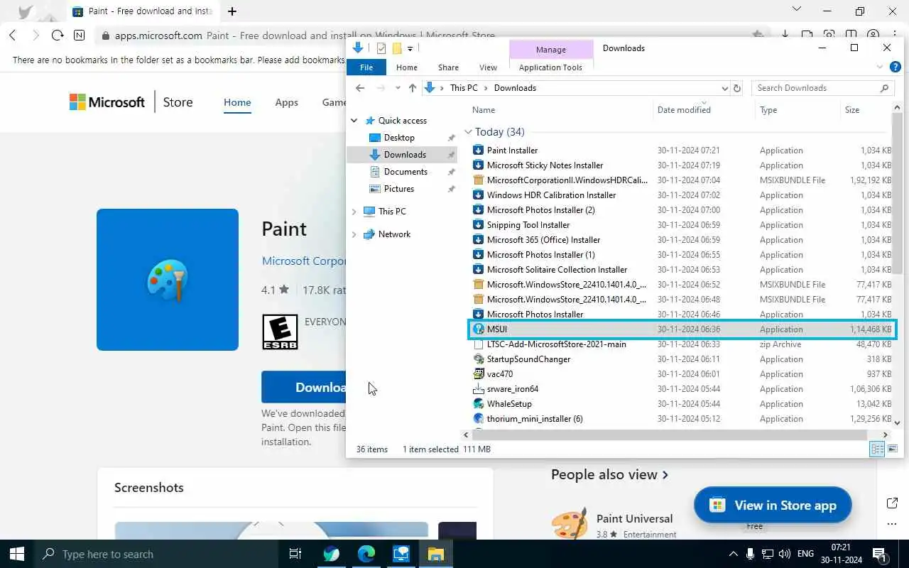Image resolution: width=909 pixels, height=568 pixels.
Task: Open notification center on taskbar
Action: [x=878, y=554]
